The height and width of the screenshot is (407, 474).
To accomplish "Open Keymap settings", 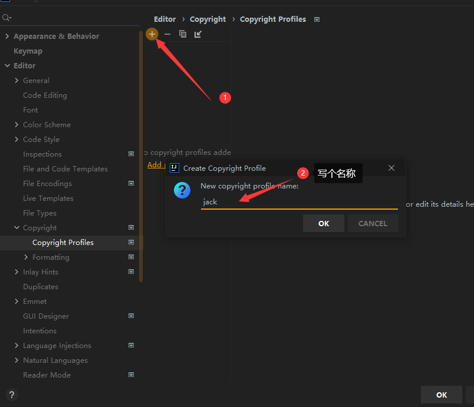I will [28, 51].
